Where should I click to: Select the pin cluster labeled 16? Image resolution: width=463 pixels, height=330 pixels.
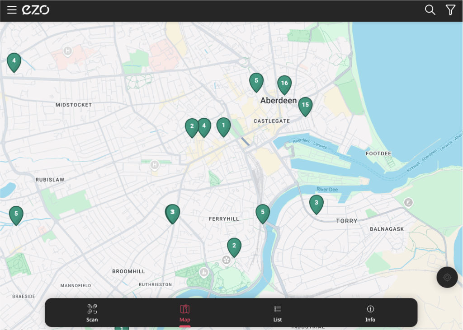coord(284,84)
